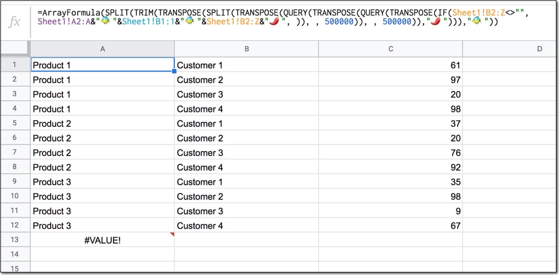Click Customer 2 in row 2

click(200, 80)
